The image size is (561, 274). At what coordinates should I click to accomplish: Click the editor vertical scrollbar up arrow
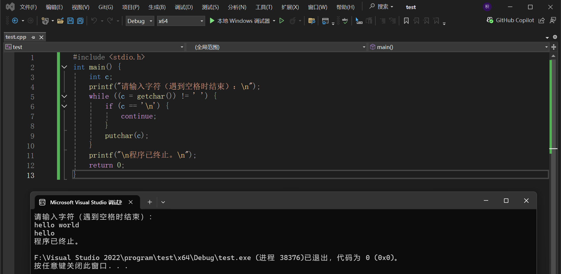coord(553,56)
